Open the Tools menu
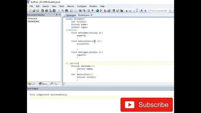Screen dimensions: 201x113 point(62,6)
